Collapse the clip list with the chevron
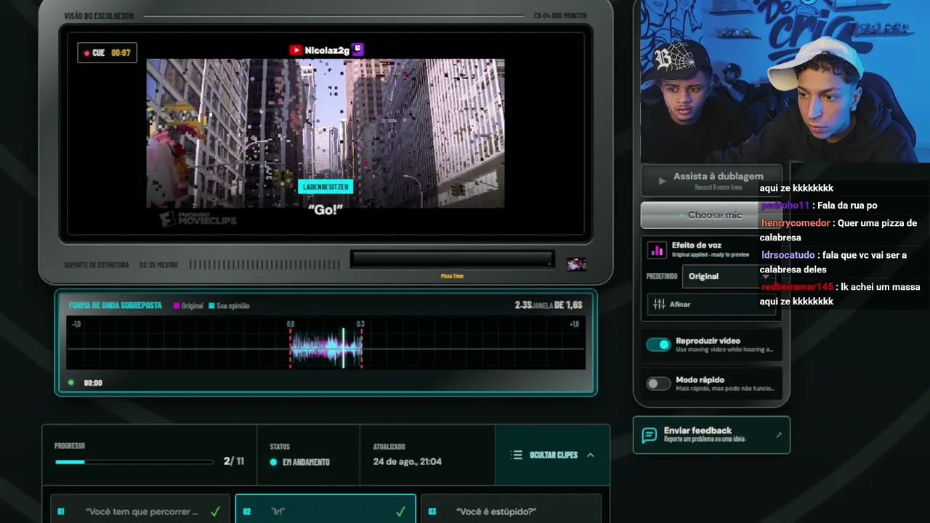This screenshot has width=930, height=523. coord(590,455)
